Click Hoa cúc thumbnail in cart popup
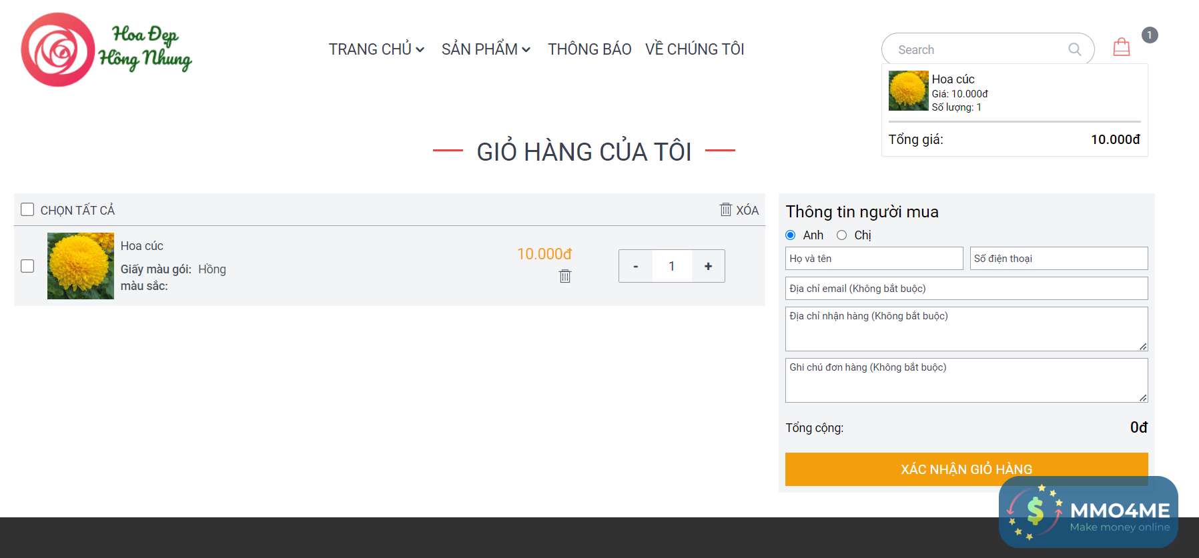This screenshot has width=1199, height=558. point(908,91)
